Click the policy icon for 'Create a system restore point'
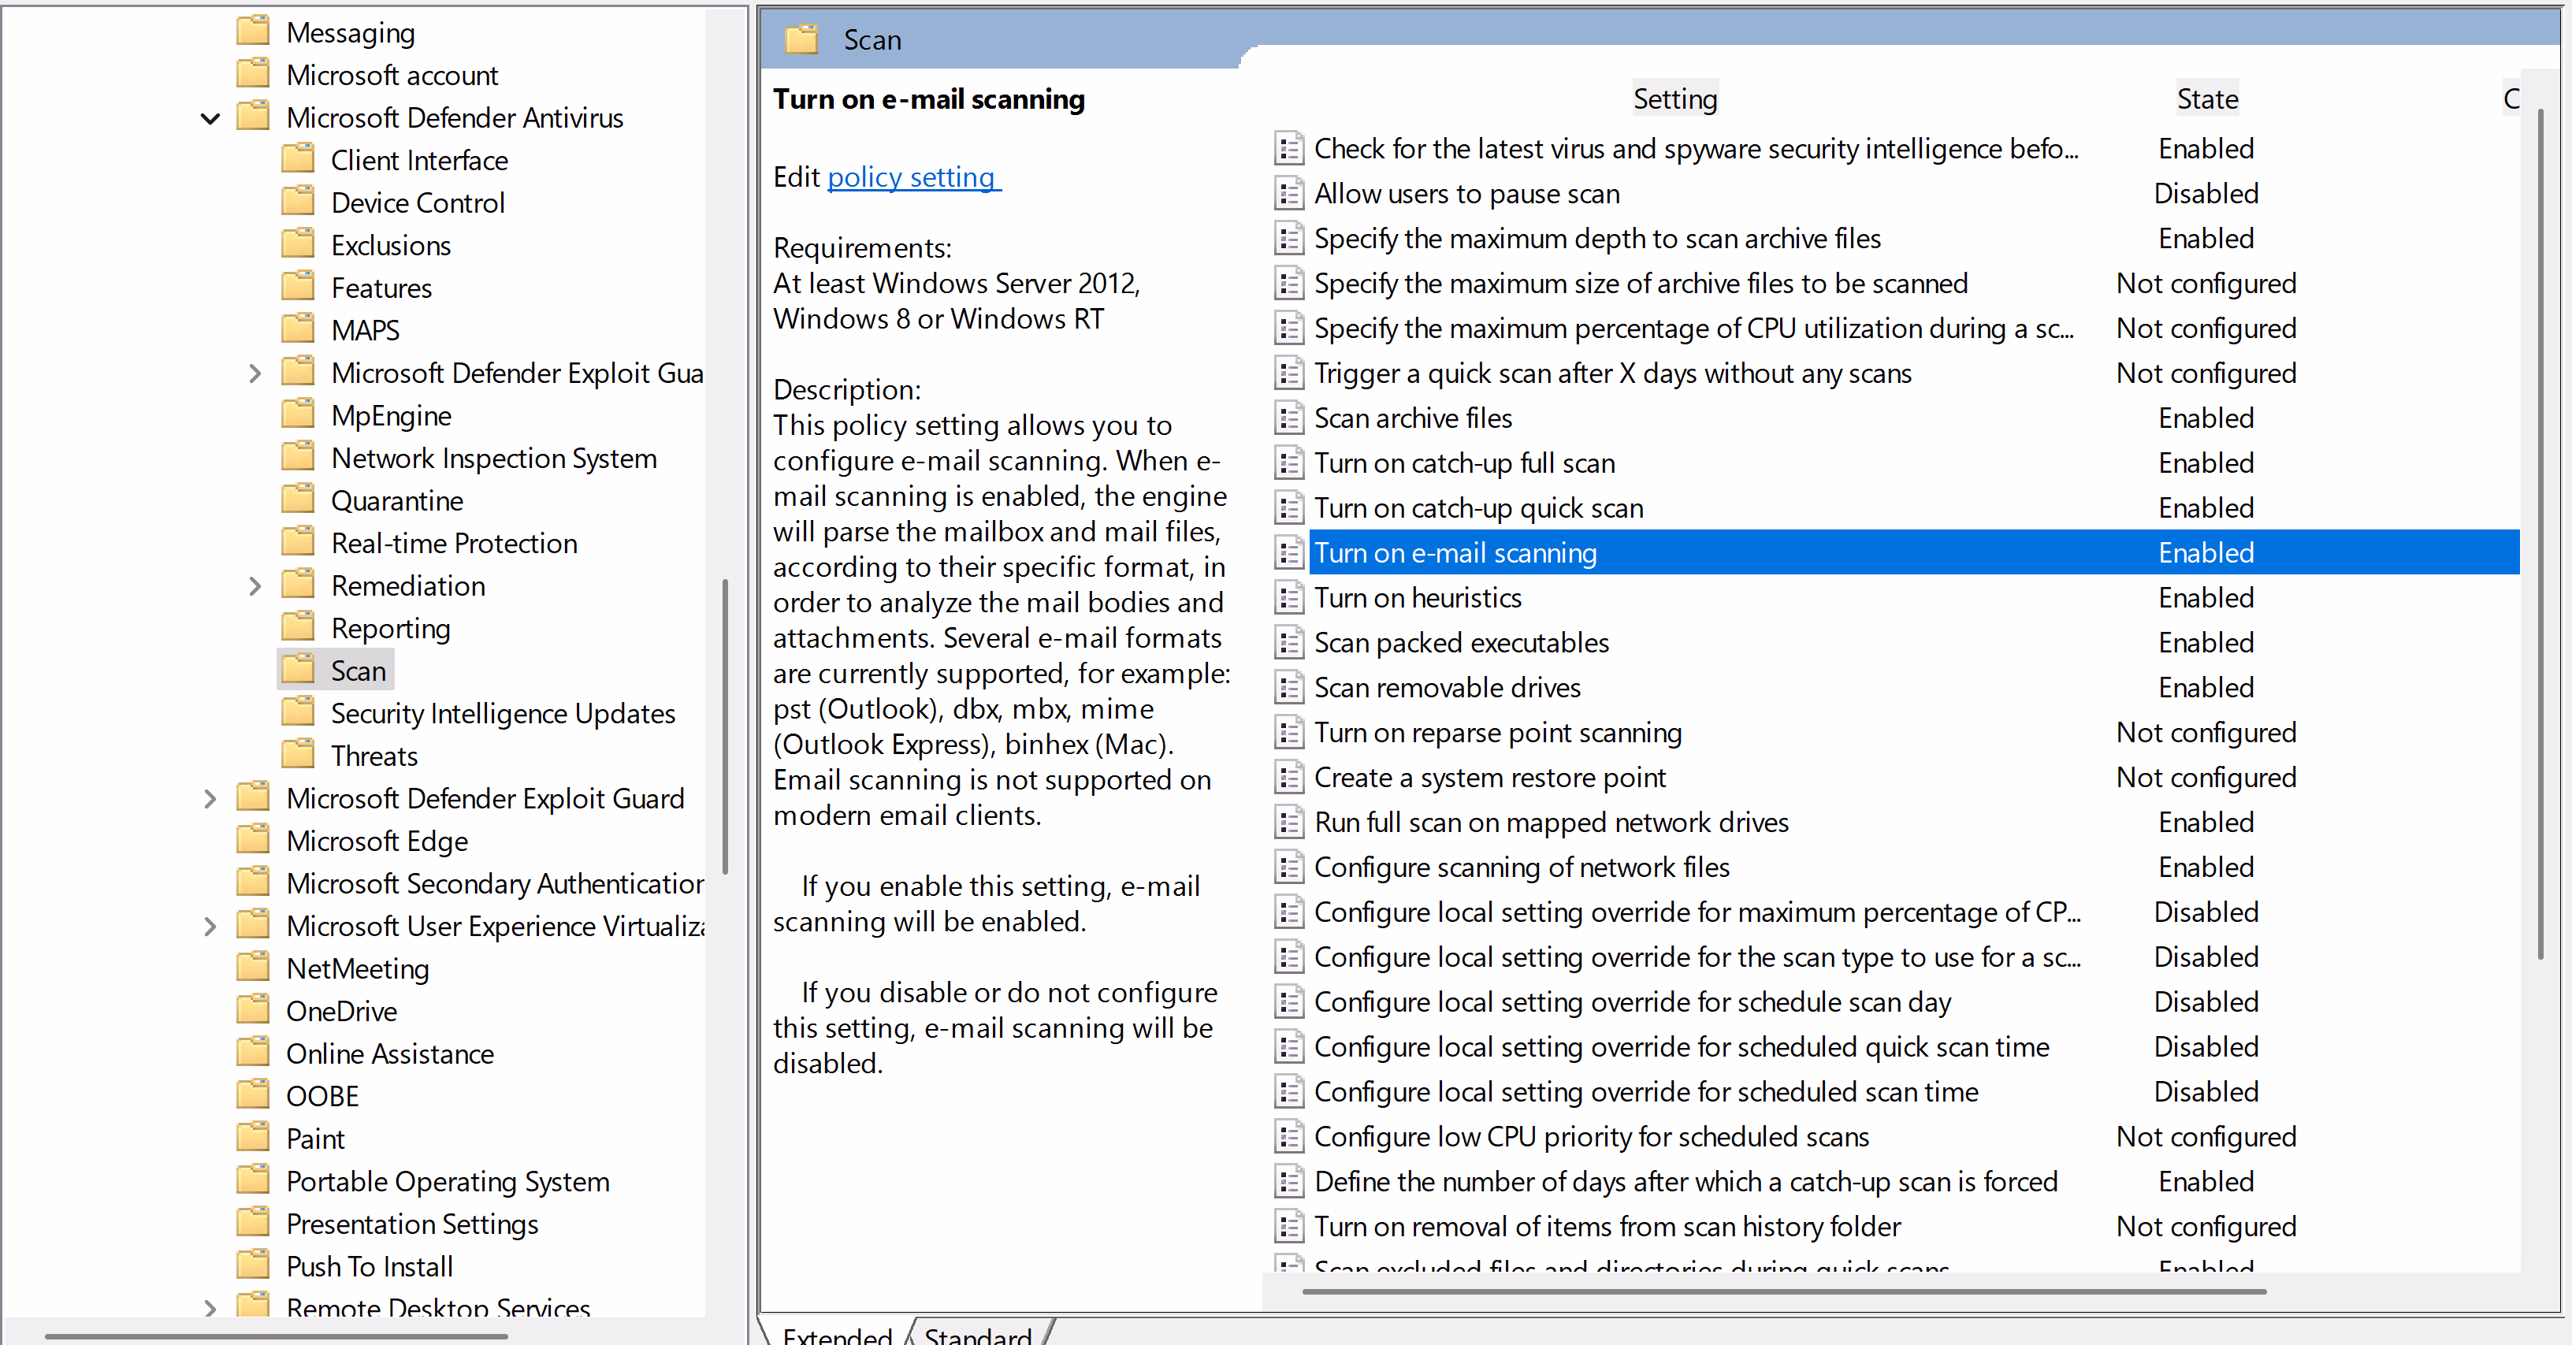Screen dimensions: 2572x1345 coord(1289,778)
